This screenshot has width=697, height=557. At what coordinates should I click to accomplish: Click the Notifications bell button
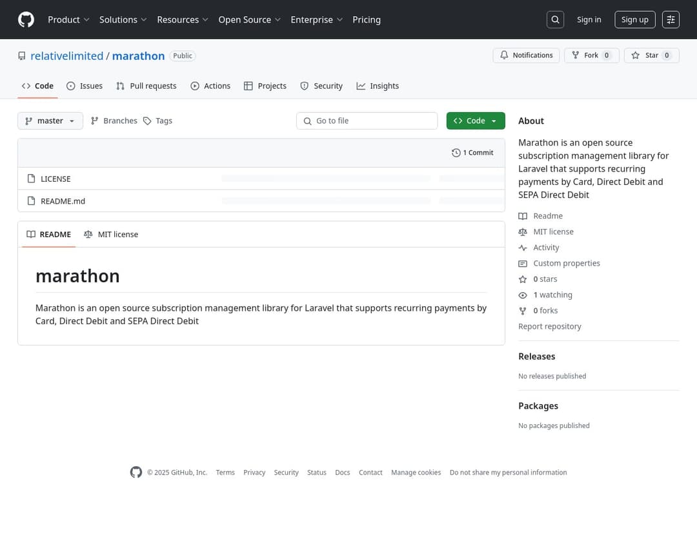tap(526, 55)
